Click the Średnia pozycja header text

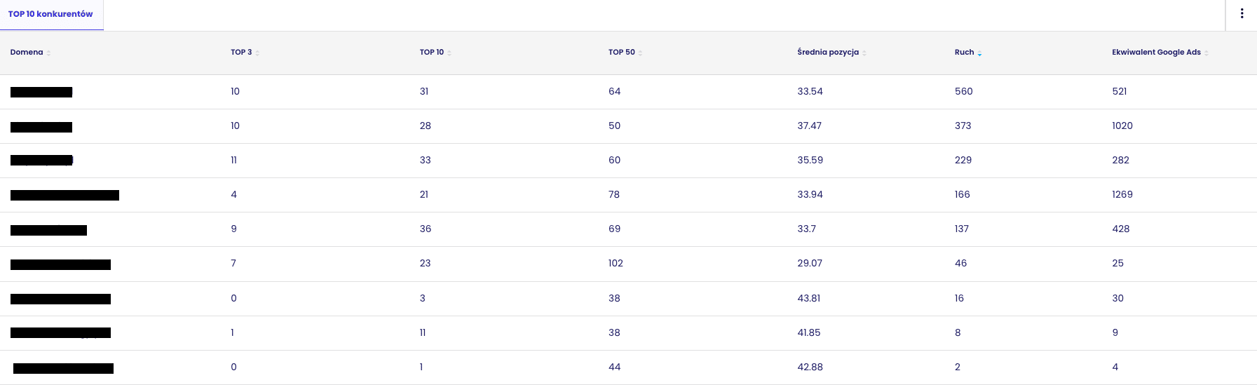tap(828, 53)
